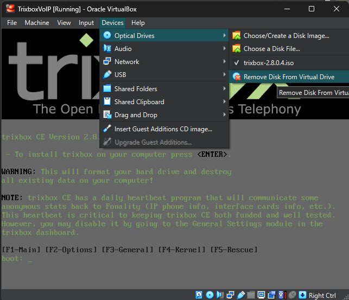The width and height of the screenshot is (349, 300).
Task: Expand the Optical Drives submenu arrow
Action: point(224,35)
